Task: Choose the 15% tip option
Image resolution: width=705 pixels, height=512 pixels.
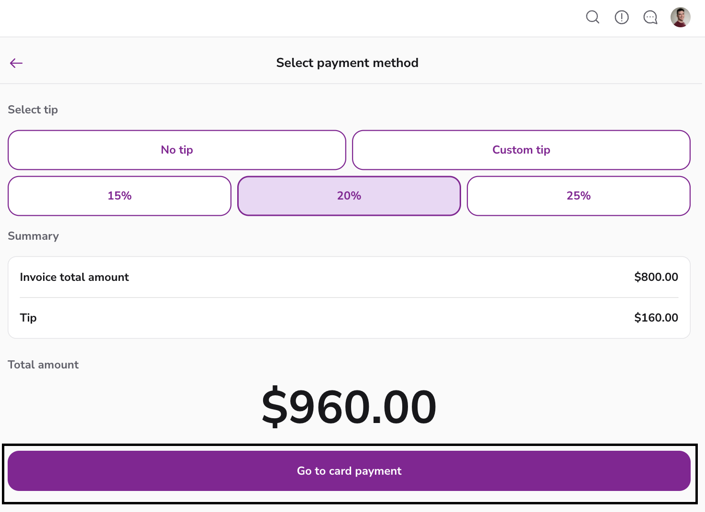Action: click(120, 196)
